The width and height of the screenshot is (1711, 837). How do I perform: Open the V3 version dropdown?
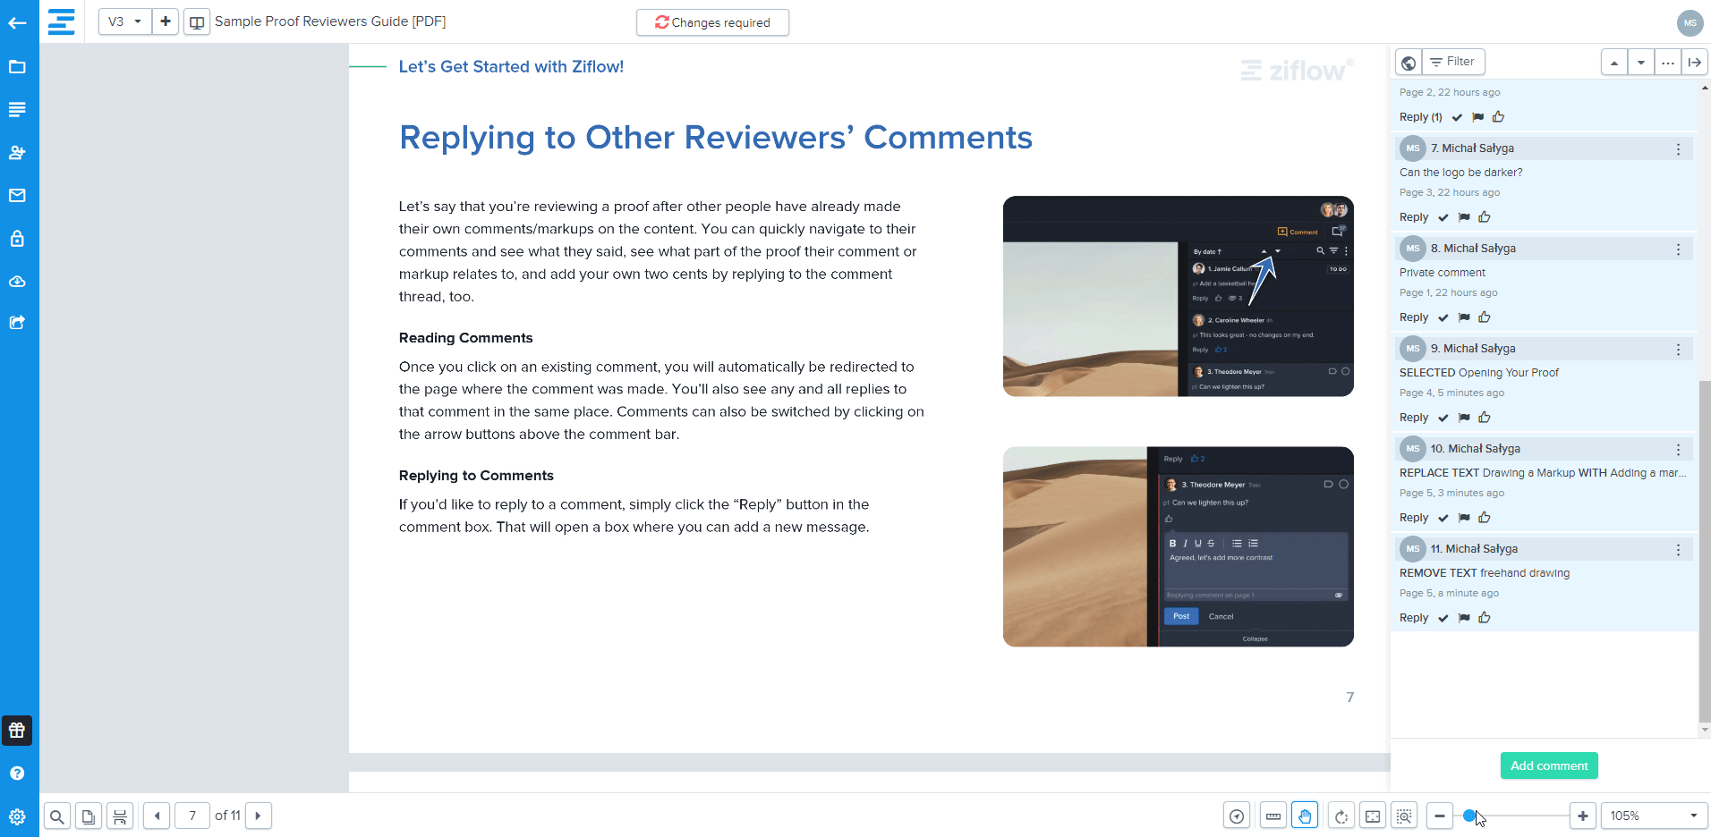124,21
